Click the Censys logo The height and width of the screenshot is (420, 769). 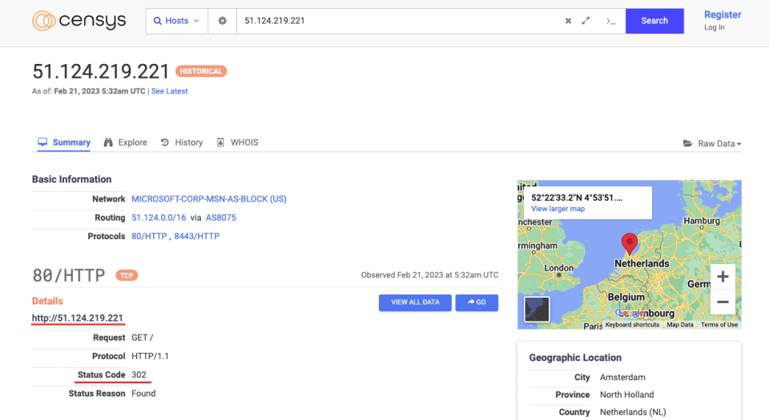(79, 21)
